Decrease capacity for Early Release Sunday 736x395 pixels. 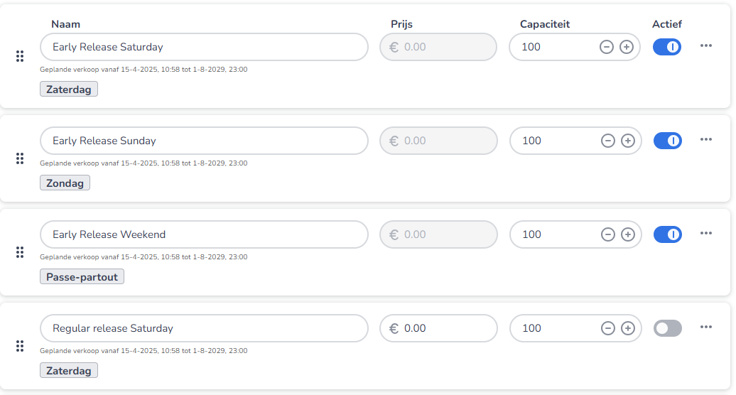608,141
